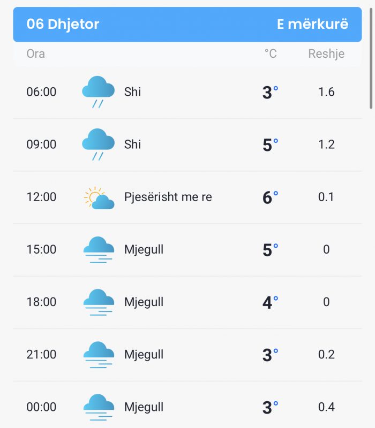375x428 pixels.
Task: Select the 18:00 time label
Action: [x=41, y=302]
